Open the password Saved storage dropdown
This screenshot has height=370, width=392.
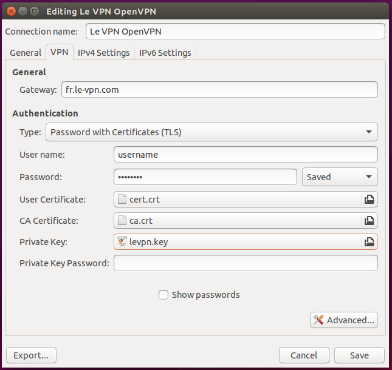tap(340, 177)
